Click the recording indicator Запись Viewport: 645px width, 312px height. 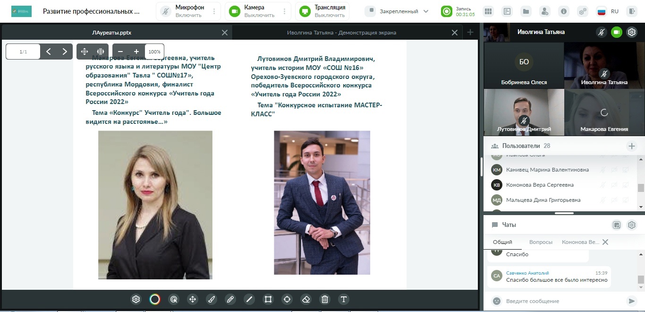pos(458,11)
